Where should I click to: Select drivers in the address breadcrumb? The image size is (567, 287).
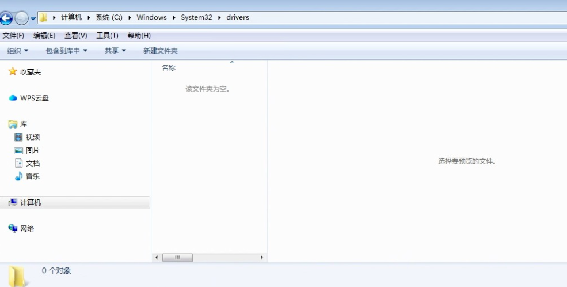click(238, 17)
